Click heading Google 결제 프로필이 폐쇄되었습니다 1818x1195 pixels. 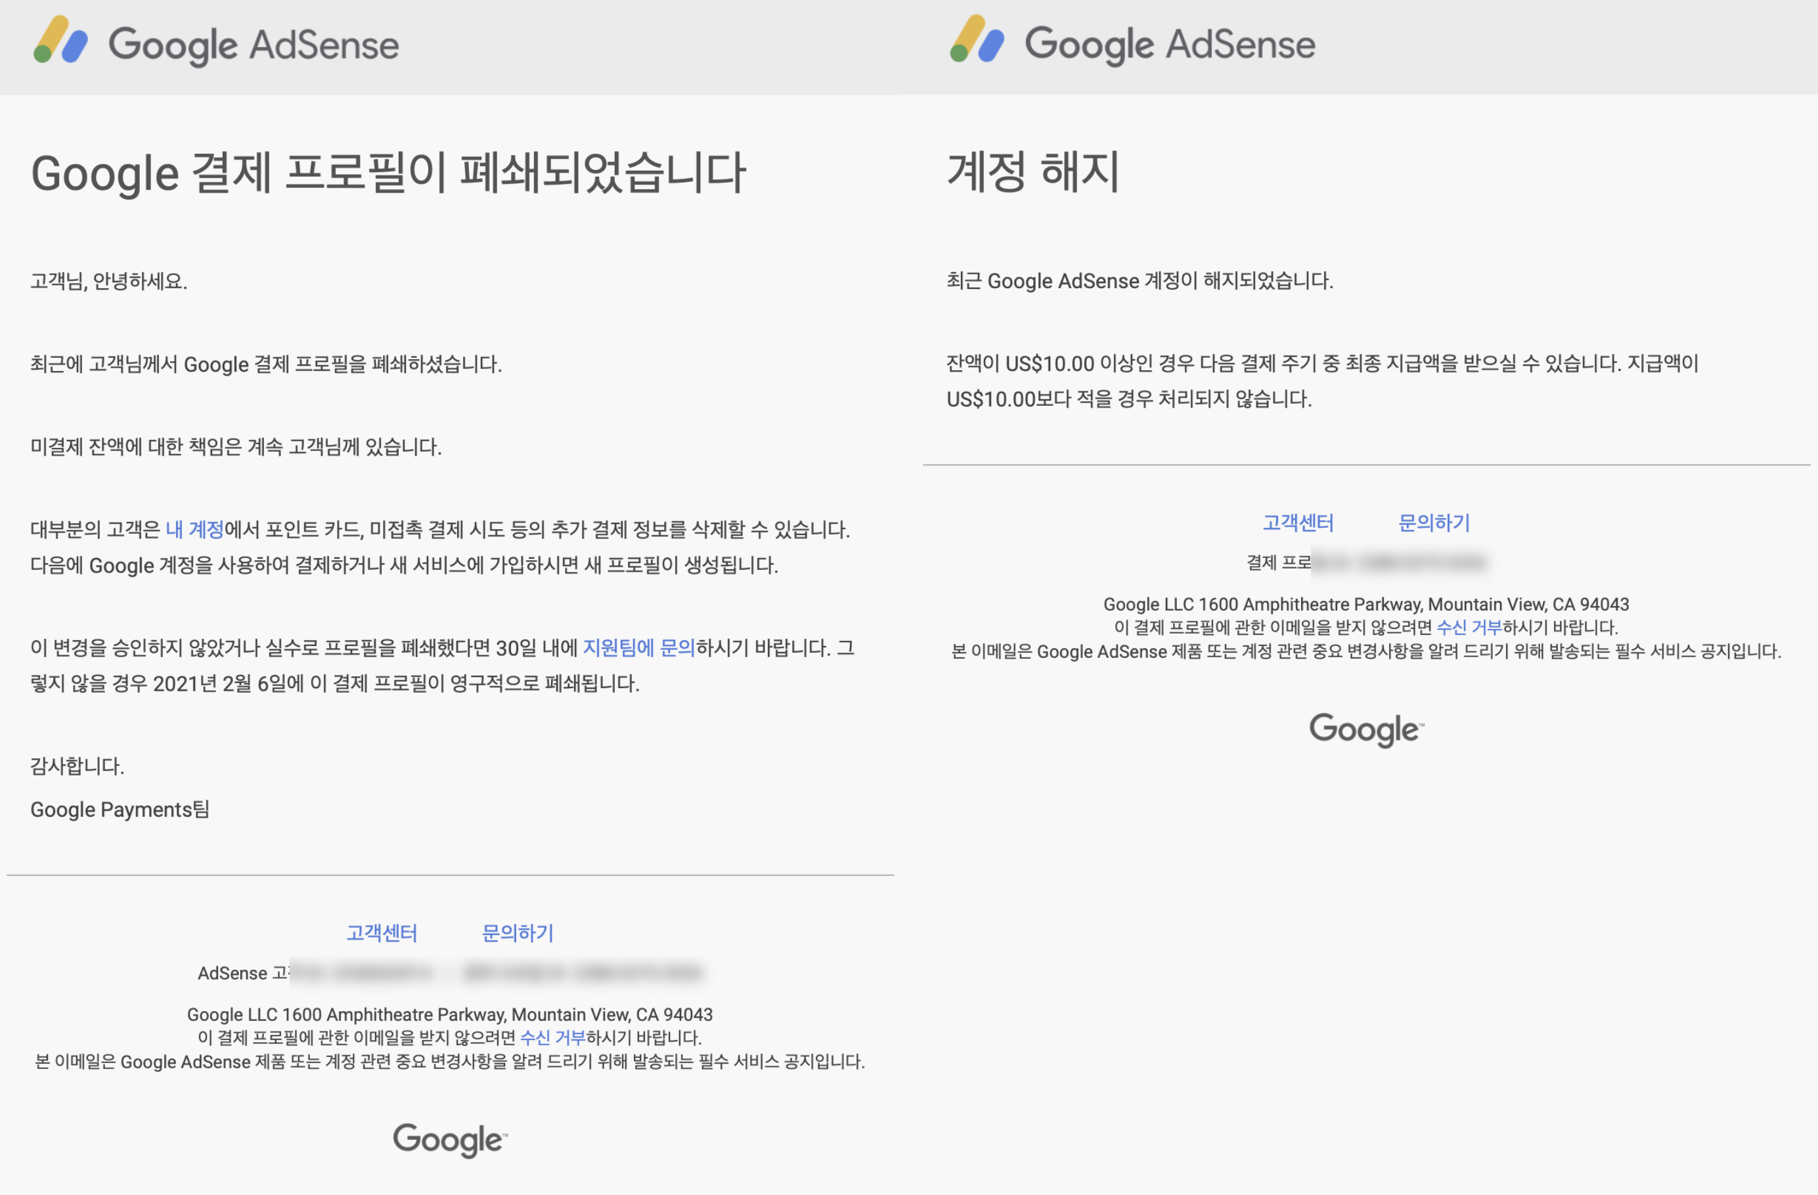[x=388, y=173]
